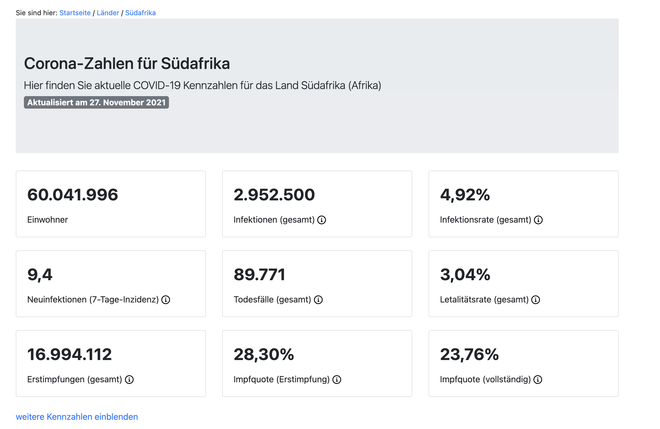Click the 2.952.500 infections number
Viewport: 660px width, 429px height.
274,195
